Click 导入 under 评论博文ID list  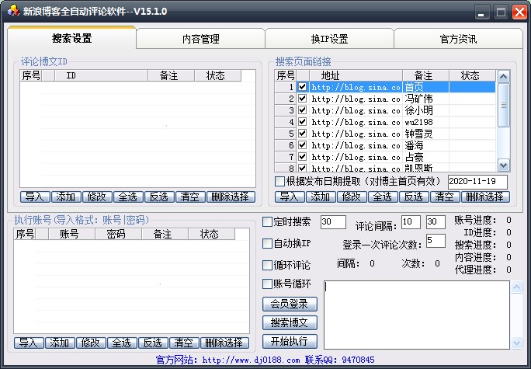coord(35,197)
